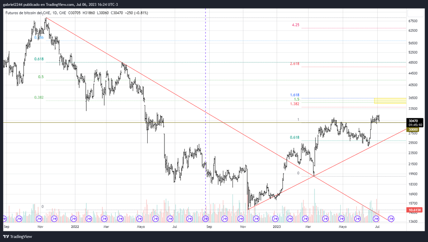Select the blue 1.618 Fibonacci label
This screenshot has width=428, height=242.
[295, 95]
